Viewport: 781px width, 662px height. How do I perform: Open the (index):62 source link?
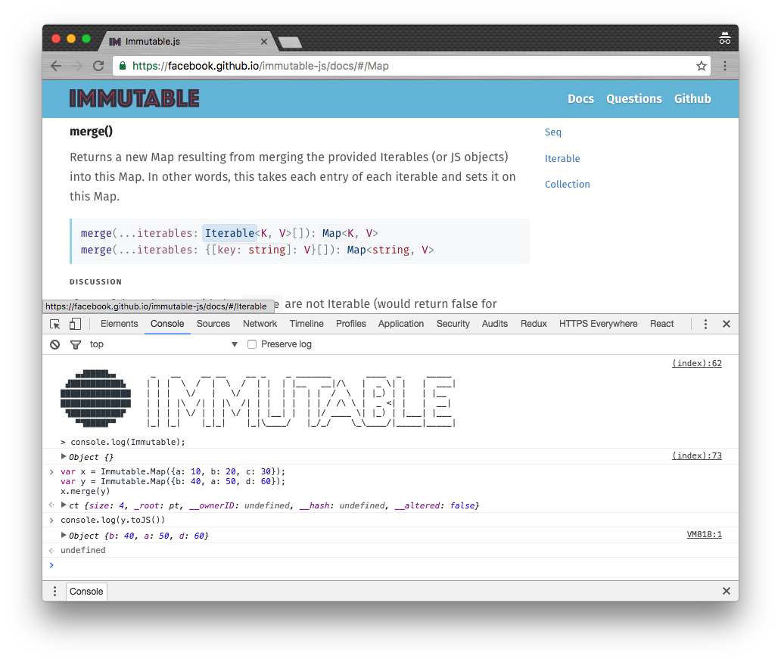pos(697,363)
